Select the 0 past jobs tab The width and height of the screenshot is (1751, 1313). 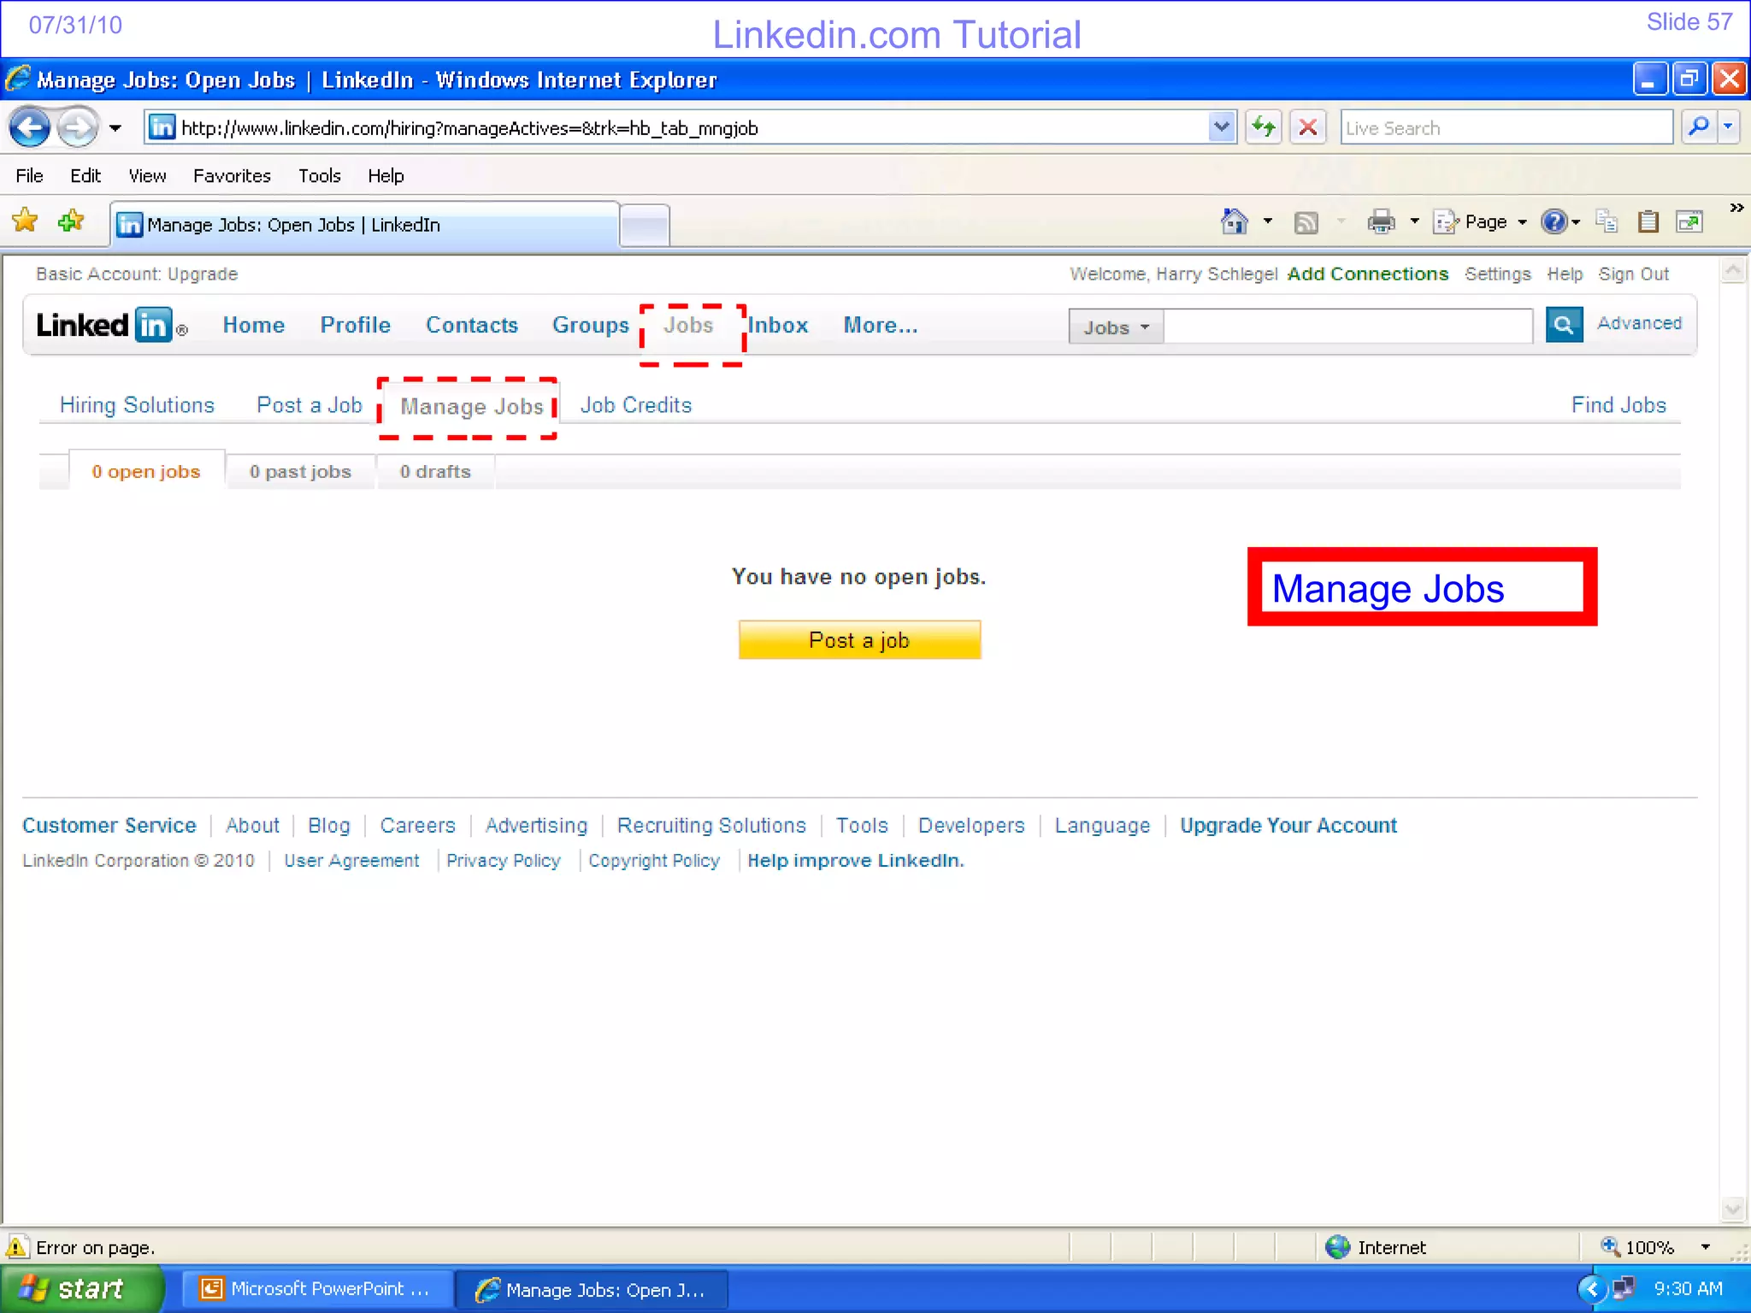tap(300, 472)
